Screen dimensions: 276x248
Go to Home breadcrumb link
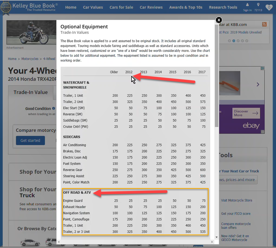point(12,59)
